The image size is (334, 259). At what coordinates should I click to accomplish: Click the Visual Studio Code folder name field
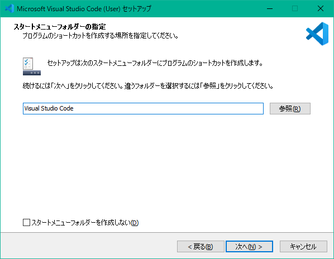(143, 108)
